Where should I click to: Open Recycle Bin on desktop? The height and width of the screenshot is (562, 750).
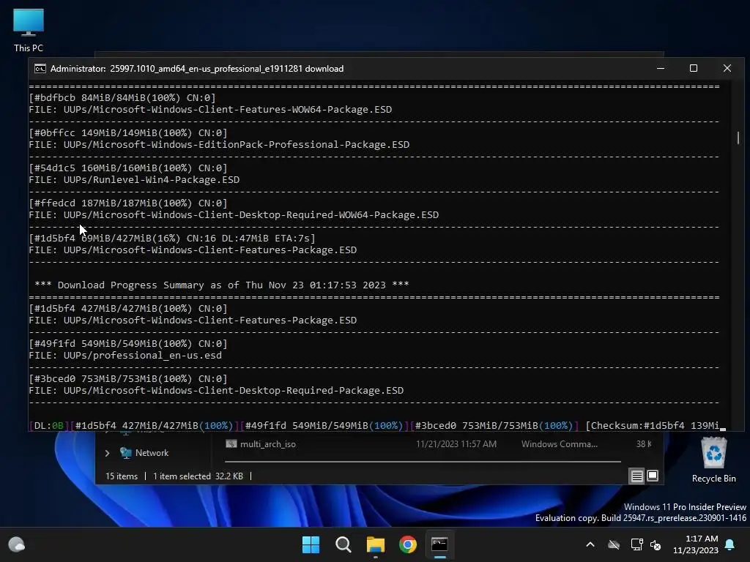coord(713,461)
